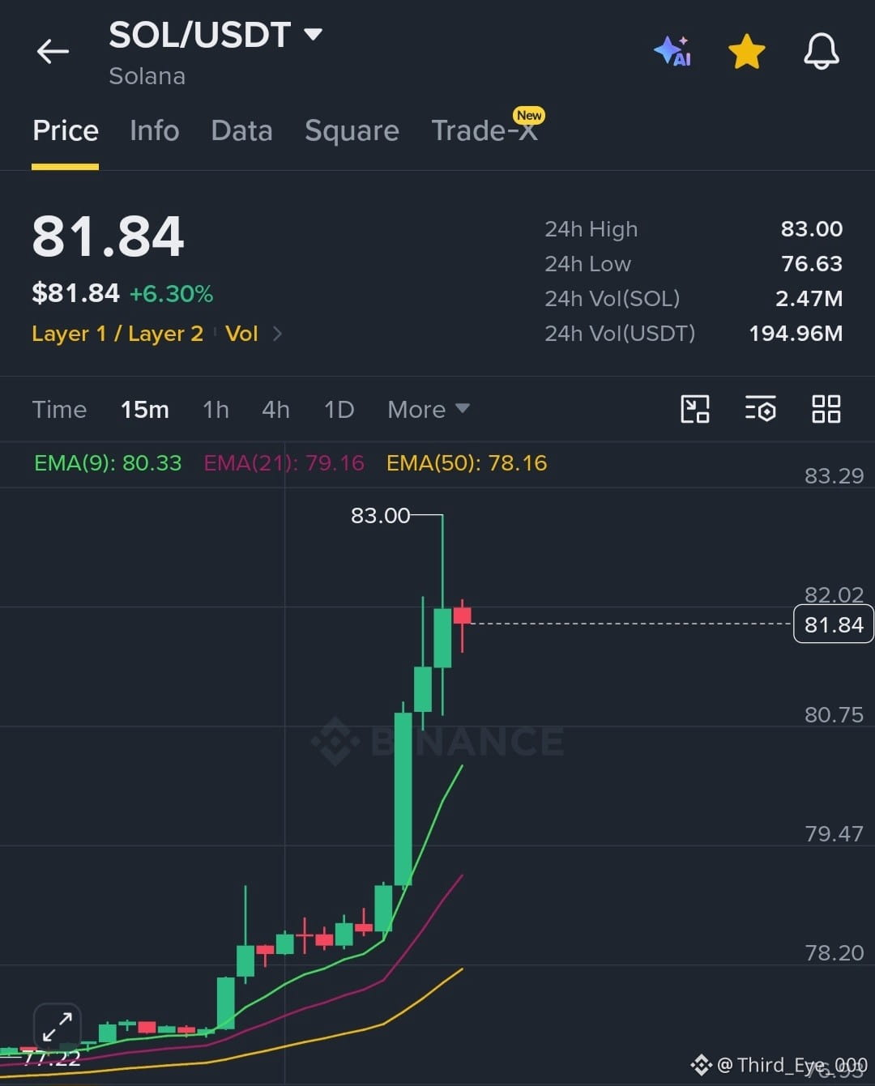Open the Vol tag link
This screenshot has width=875, height=1086.
[x=241, y=334]
